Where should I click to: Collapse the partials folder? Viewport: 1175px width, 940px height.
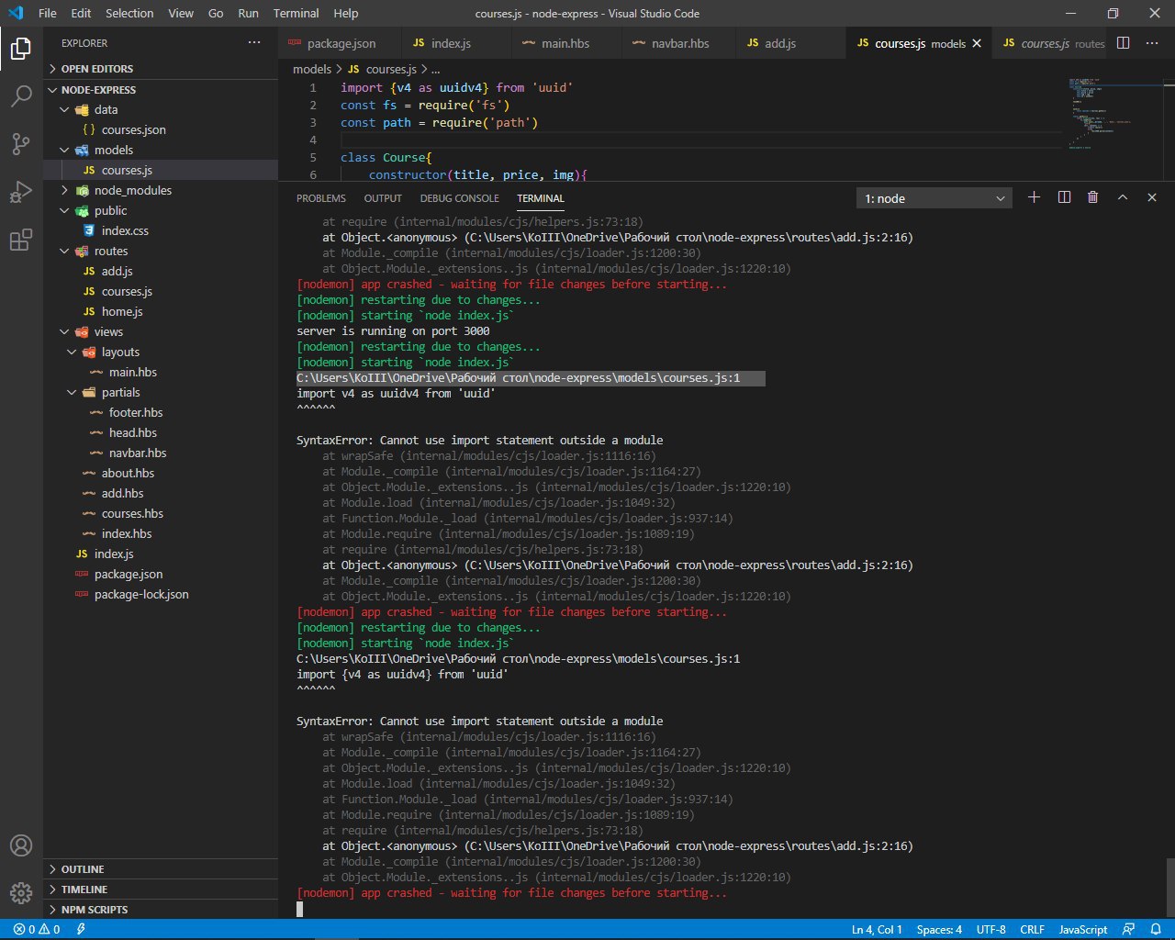tap(161, 392)
